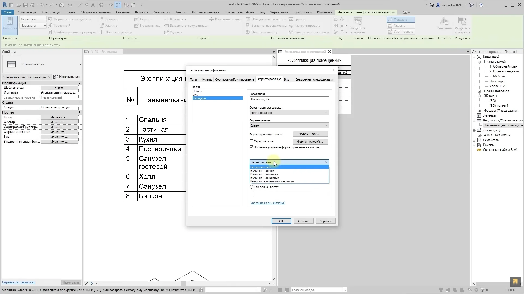This screenshot has height=294, width=524.
Task: Click the horizontal scrollbar under the sheet view
Action: (183, 283)
